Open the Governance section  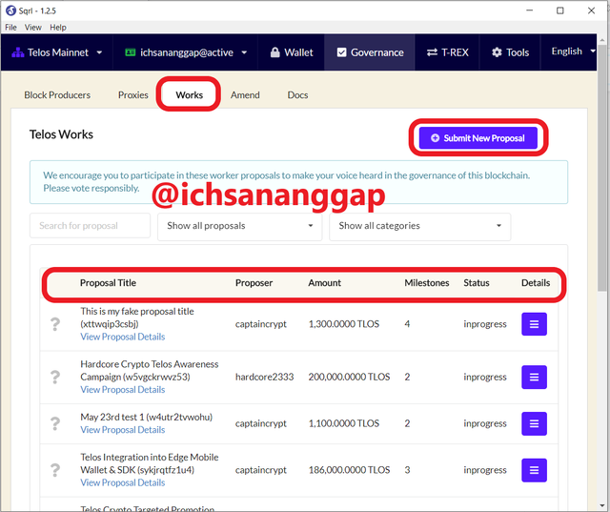370,52
